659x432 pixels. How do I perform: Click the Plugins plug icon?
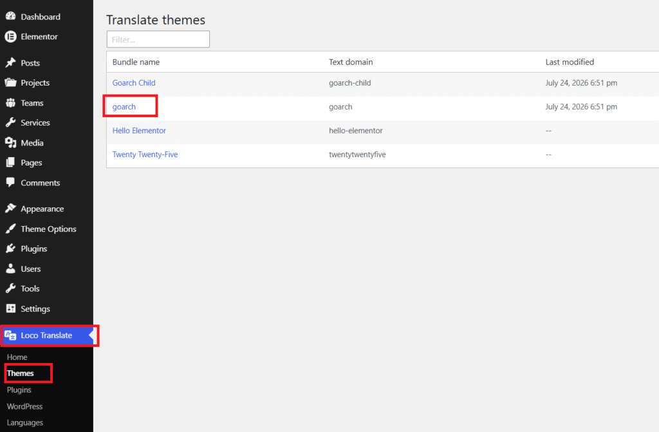(10, 249)
